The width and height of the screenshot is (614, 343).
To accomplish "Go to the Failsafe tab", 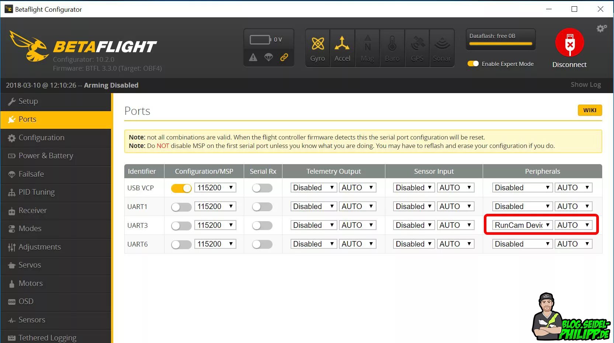I will (x=56, y=174).
